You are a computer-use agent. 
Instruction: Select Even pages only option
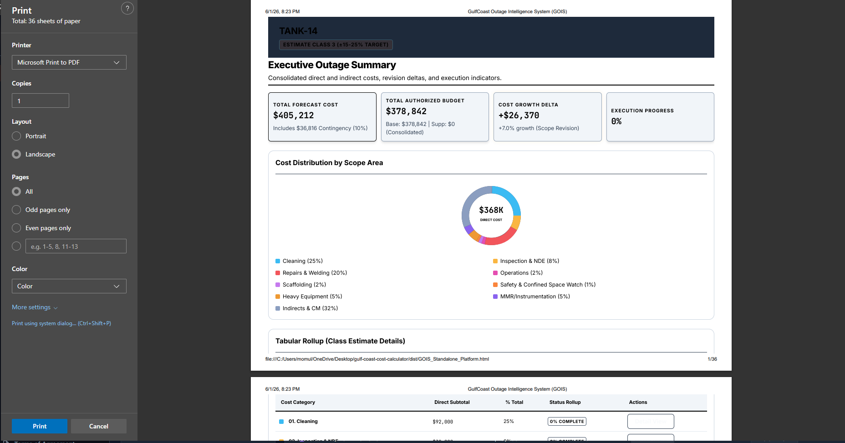(16, 228)
